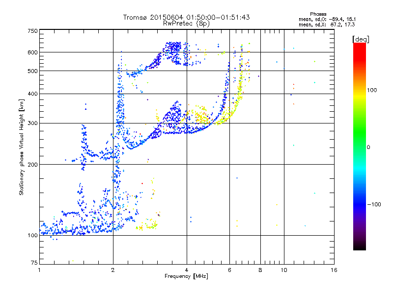Screen dimensions: 393x294
Task: Click the y-axis tick label '600'
Action: click(32, 52)
